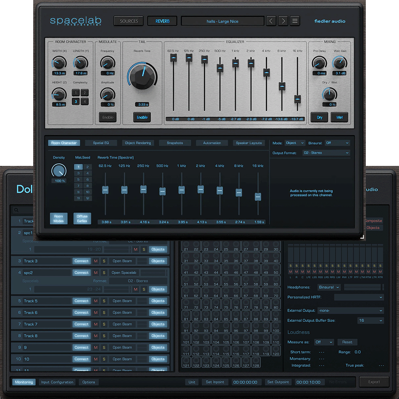Go to previous preset with left arrow
399x399 pixels.
[271, 21]
